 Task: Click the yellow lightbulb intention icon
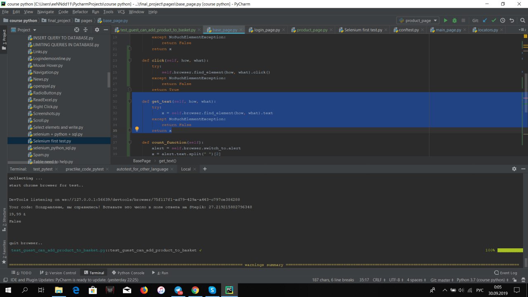click(x=137, y=129)
